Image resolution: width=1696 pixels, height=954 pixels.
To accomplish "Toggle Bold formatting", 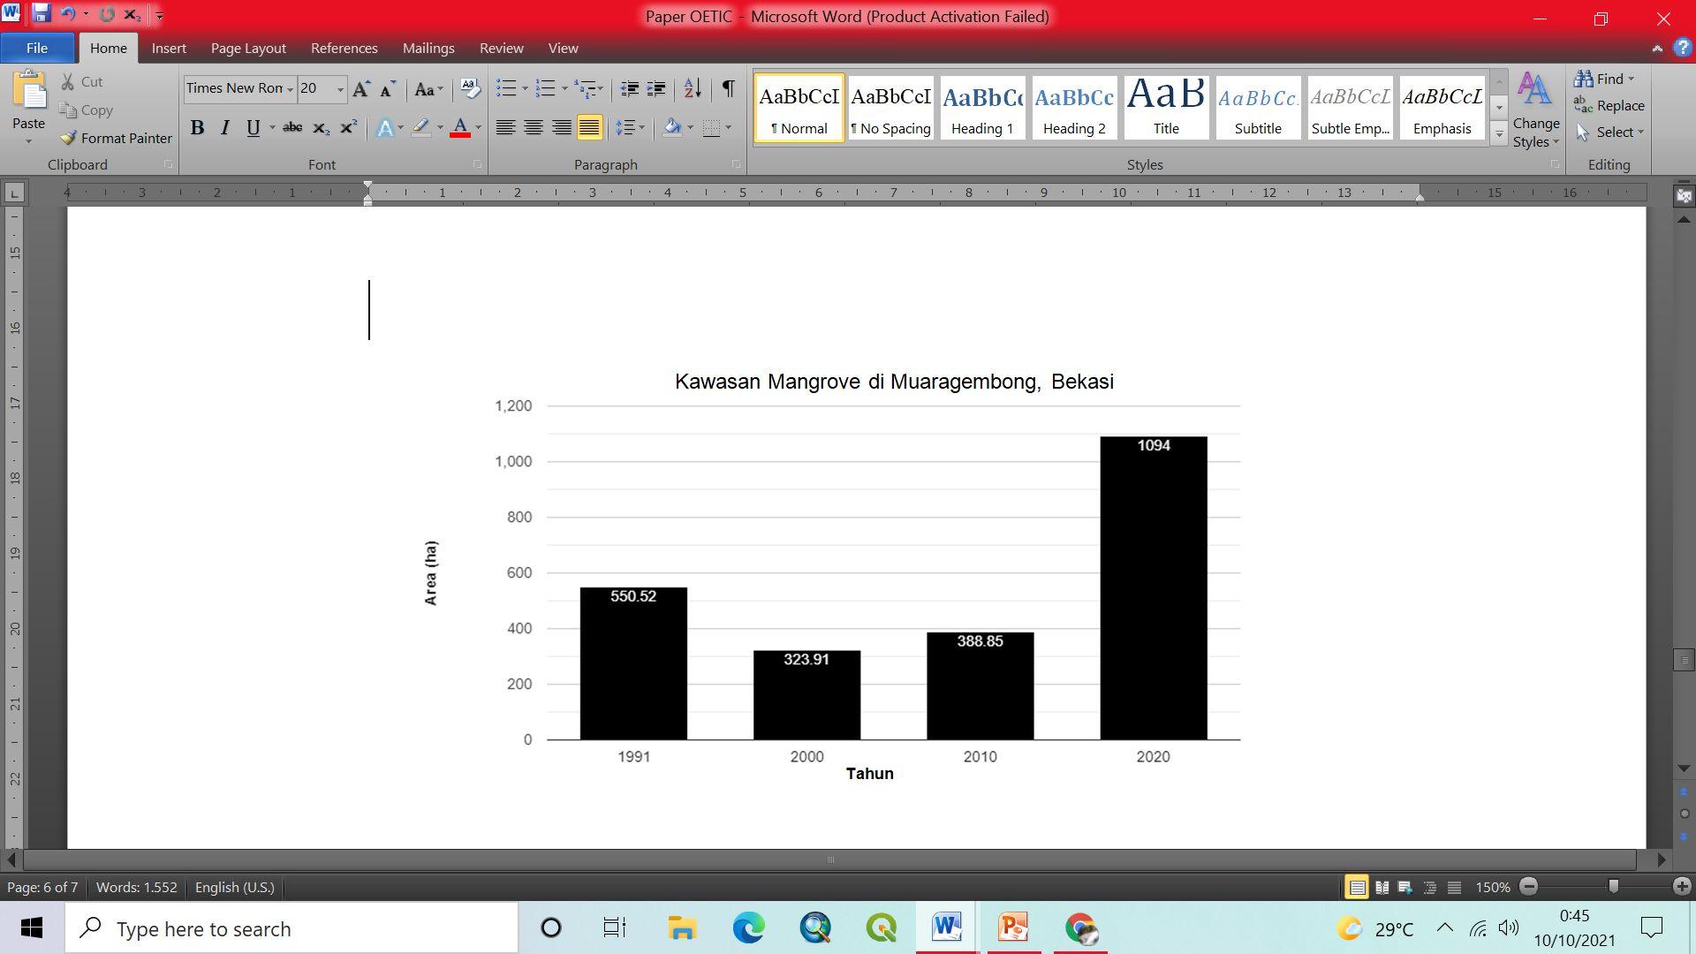I will pos(198,128).
